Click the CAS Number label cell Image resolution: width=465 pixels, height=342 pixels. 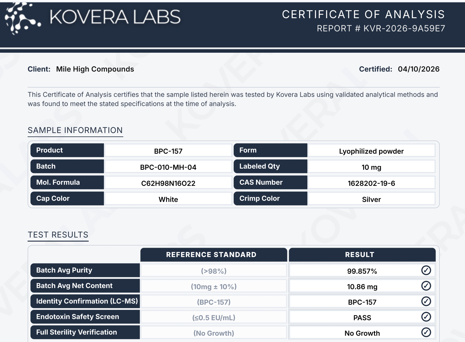pyautogui.click(x=270, y=182)
